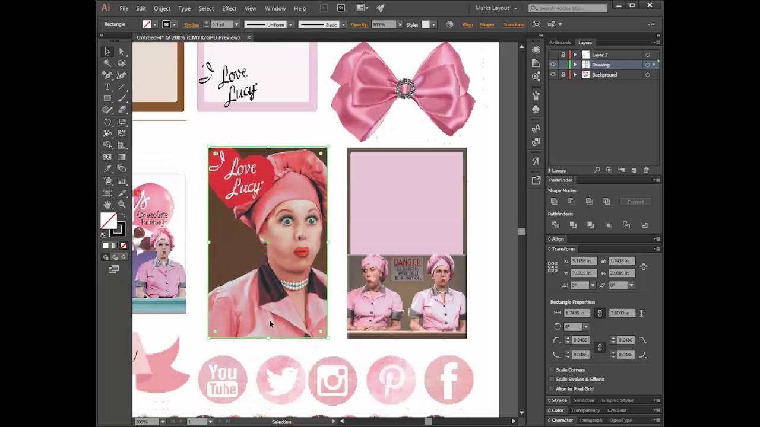760x427 pixels.
Task: Click the Opacity link
Action: [x=360, y=24]
